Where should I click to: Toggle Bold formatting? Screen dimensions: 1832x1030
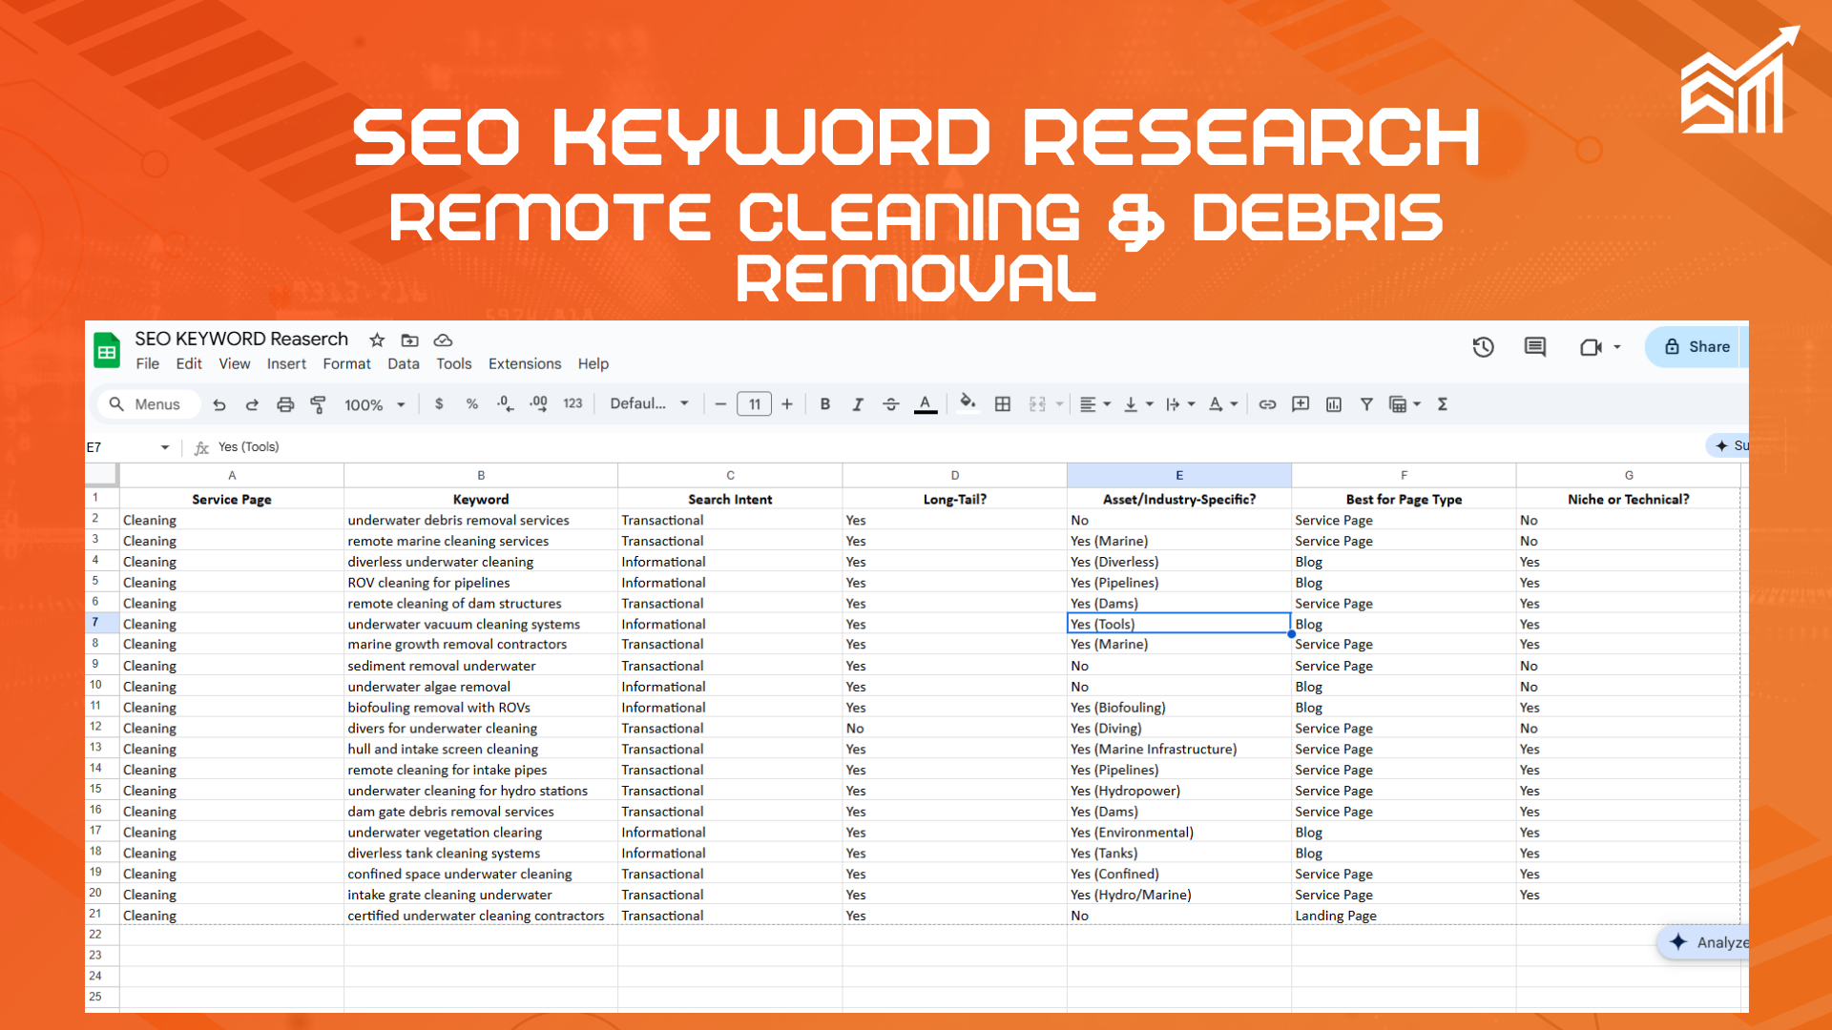click(x=825, y=404)
